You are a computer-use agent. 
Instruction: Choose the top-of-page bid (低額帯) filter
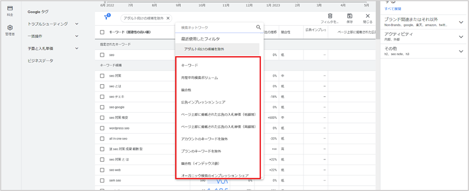(x=218, y=114)
